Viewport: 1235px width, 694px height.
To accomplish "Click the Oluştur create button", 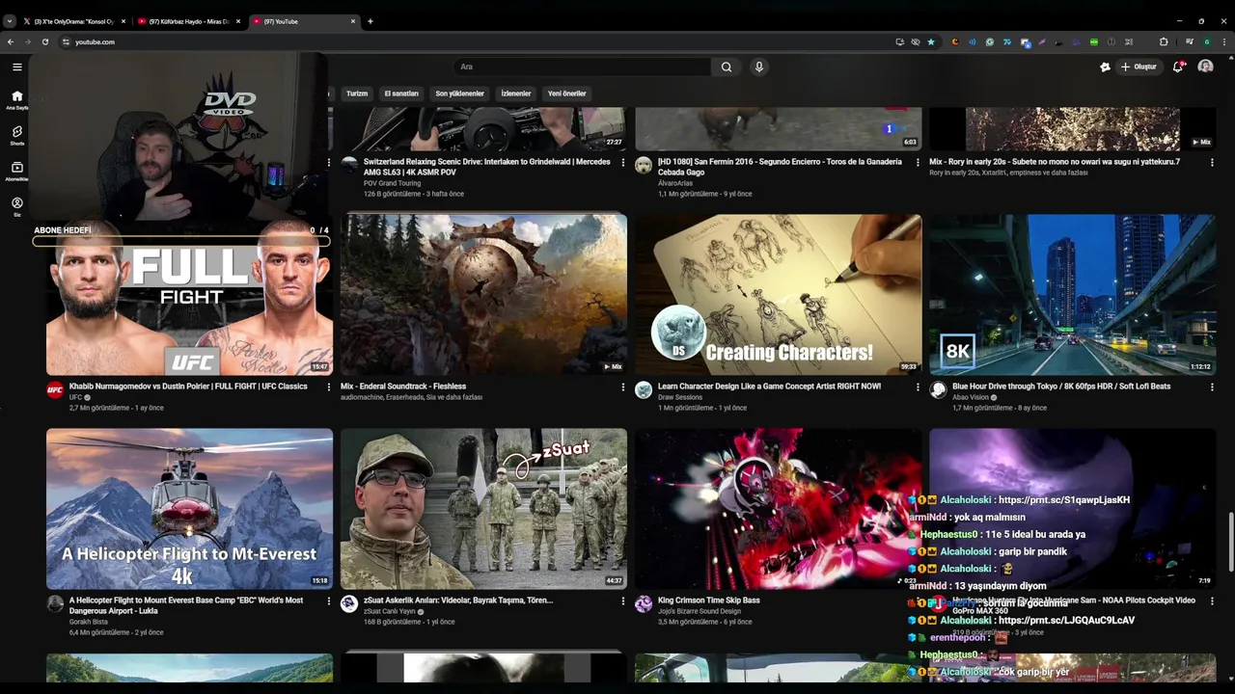I will point(1139,67).
